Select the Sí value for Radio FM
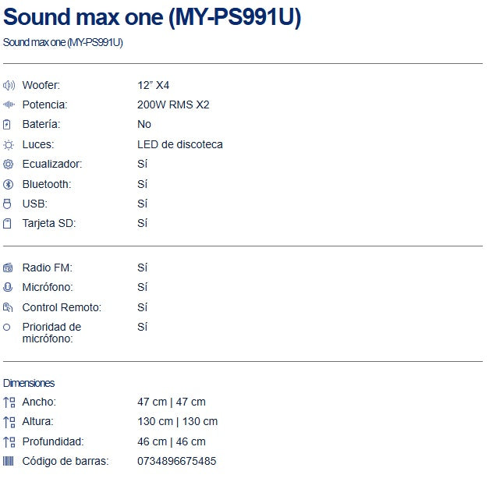This screenshot has height=482, width=489. coord(142,268)
